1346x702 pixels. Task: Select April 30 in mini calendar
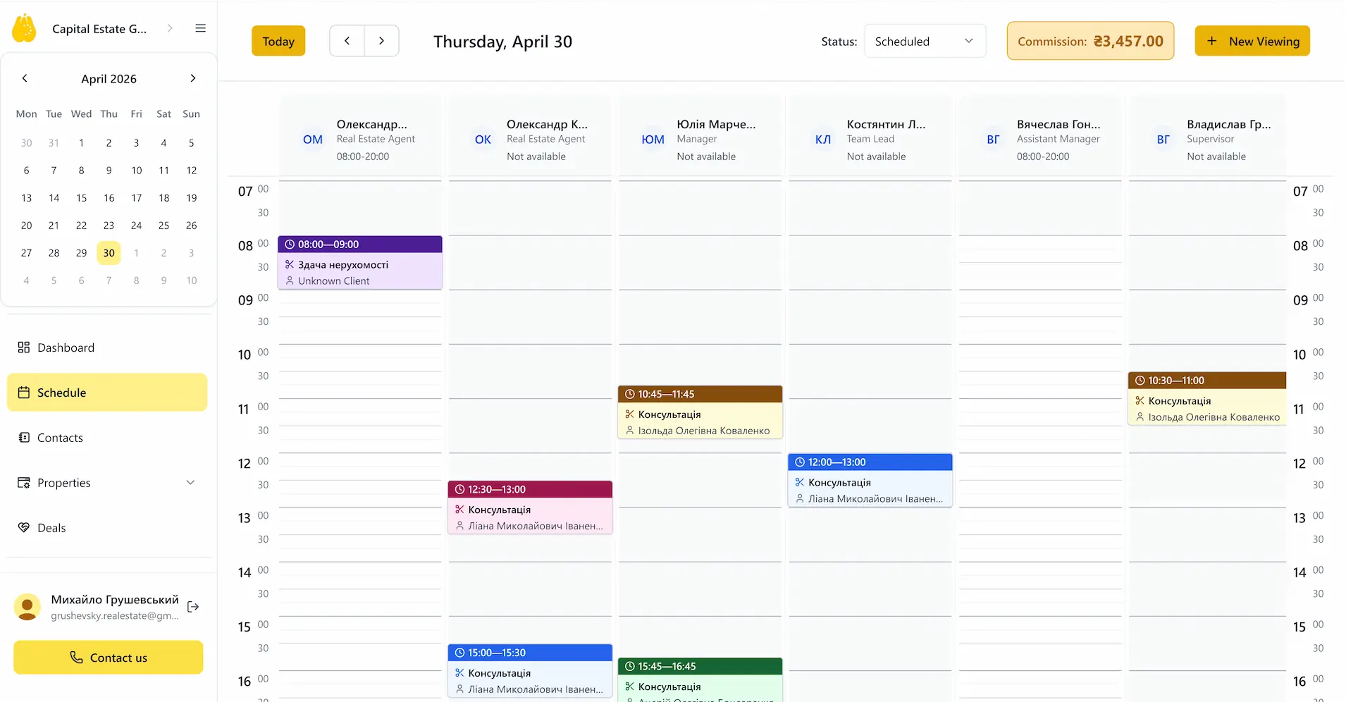(109, 253)
